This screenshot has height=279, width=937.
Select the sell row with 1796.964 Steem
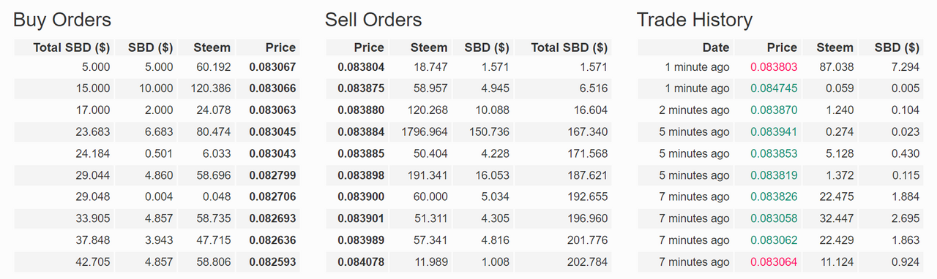[468, 132]
